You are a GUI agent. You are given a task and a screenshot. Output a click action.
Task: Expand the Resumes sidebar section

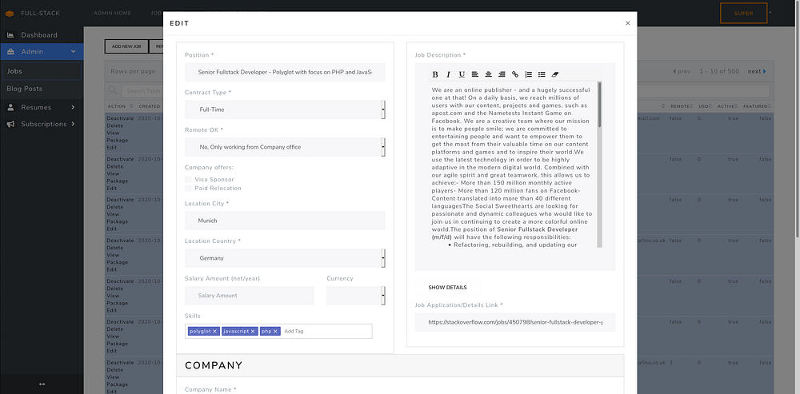pyautogui.click(x=73, y=108)
